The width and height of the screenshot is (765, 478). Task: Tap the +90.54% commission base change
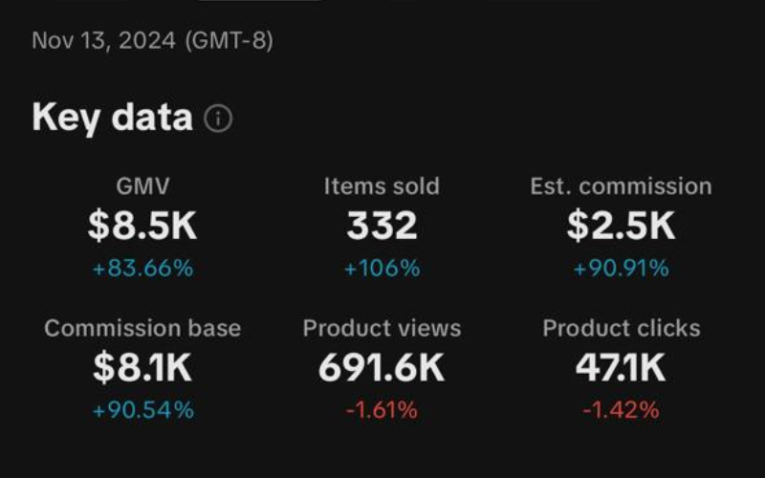pyautogui.click(x=142, y=410)
